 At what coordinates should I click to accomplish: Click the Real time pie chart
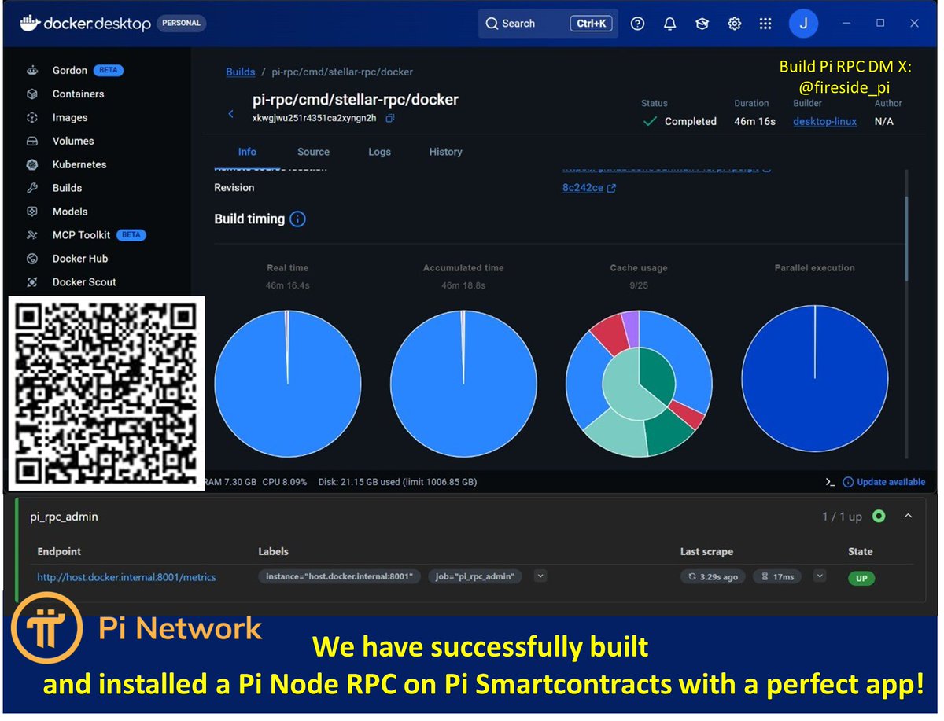pos(287,384)
